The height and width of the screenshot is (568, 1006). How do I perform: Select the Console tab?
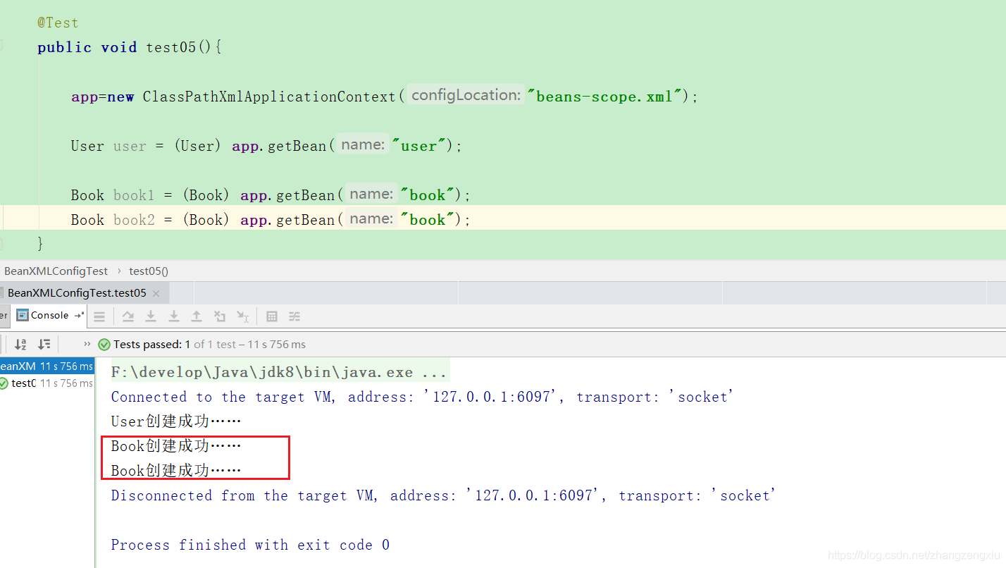(x=43, y=315)
